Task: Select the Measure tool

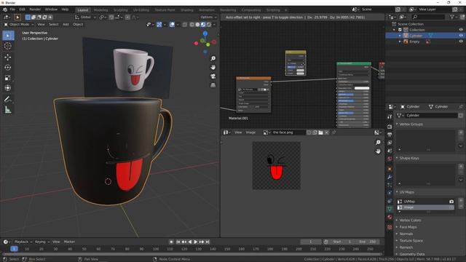Action: point(8,110)
